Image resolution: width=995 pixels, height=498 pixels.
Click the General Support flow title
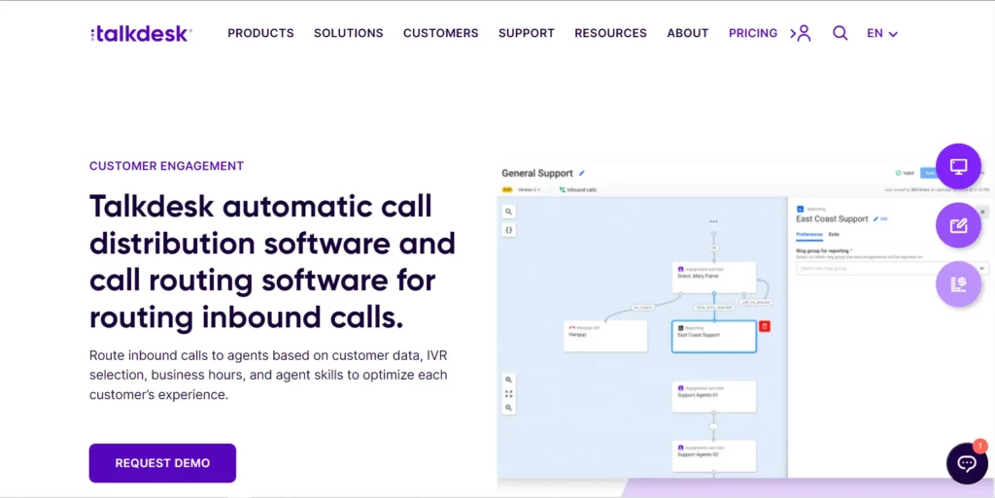[x=536, y=173]
